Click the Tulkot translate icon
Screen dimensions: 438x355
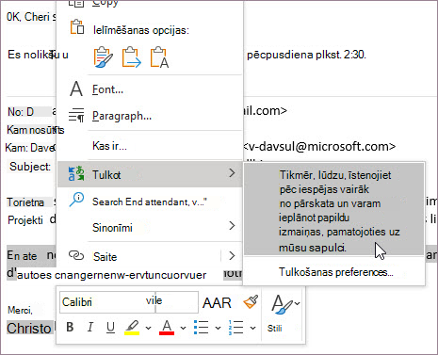point(76,173)
